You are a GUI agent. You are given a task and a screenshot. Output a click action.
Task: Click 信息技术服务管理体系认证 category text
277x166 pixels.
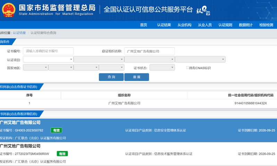173,154
